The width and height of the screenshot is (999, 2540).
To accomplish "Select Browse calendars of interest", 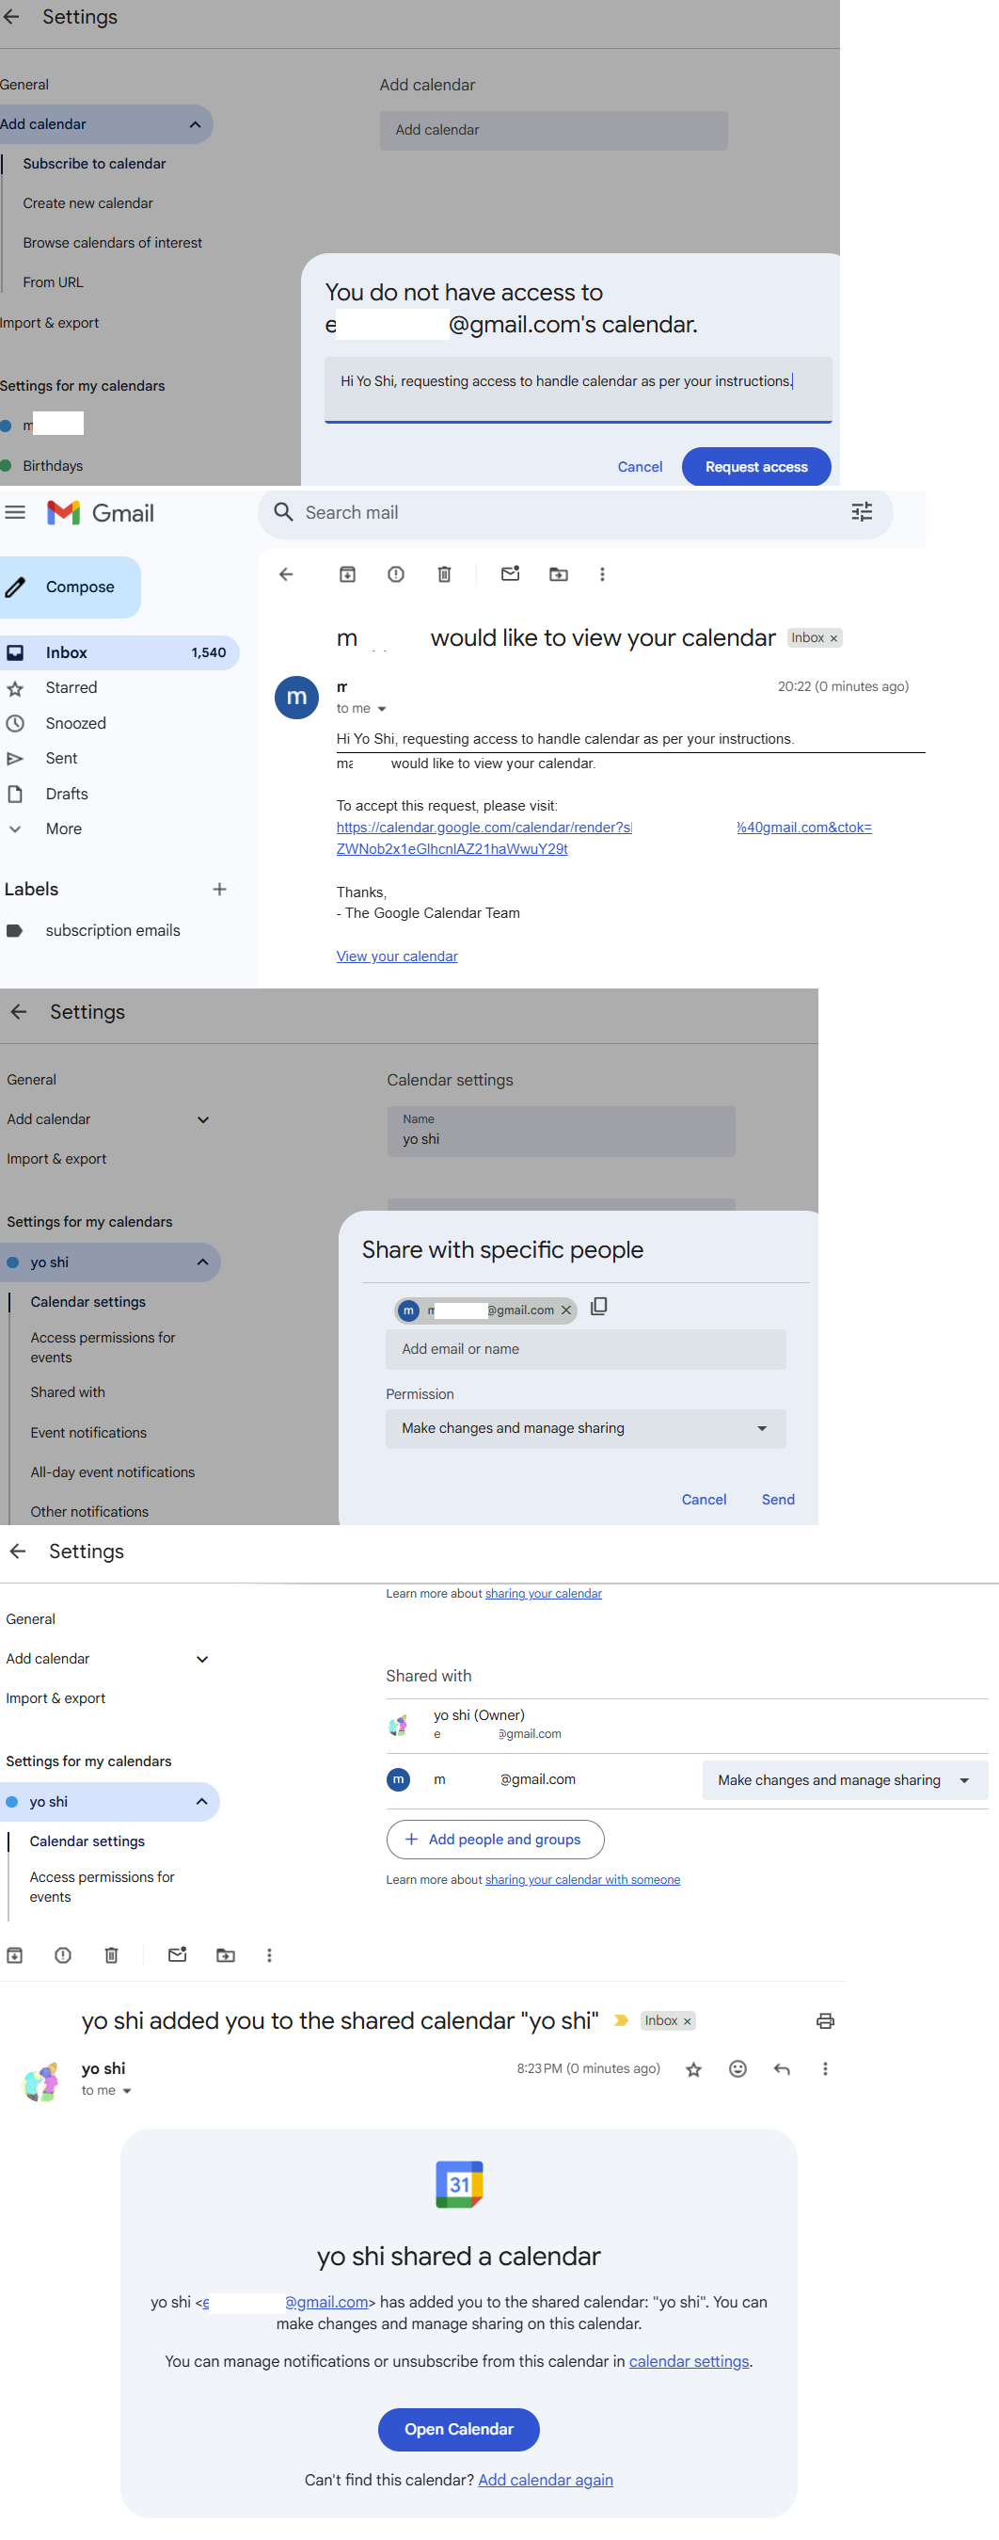I will click(112, 243).
